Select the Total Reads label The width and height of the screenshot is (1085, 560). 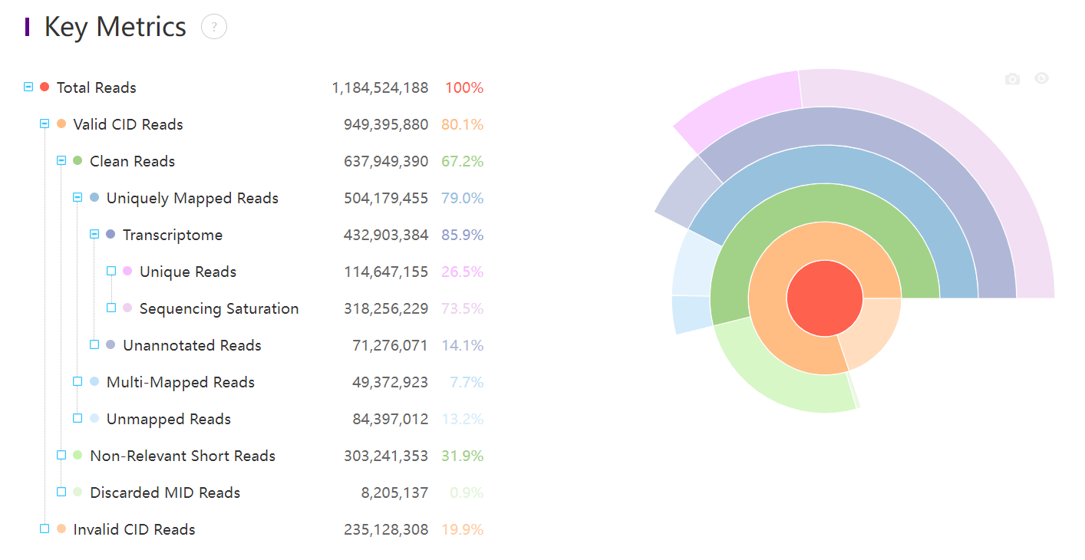coord(97,87)
